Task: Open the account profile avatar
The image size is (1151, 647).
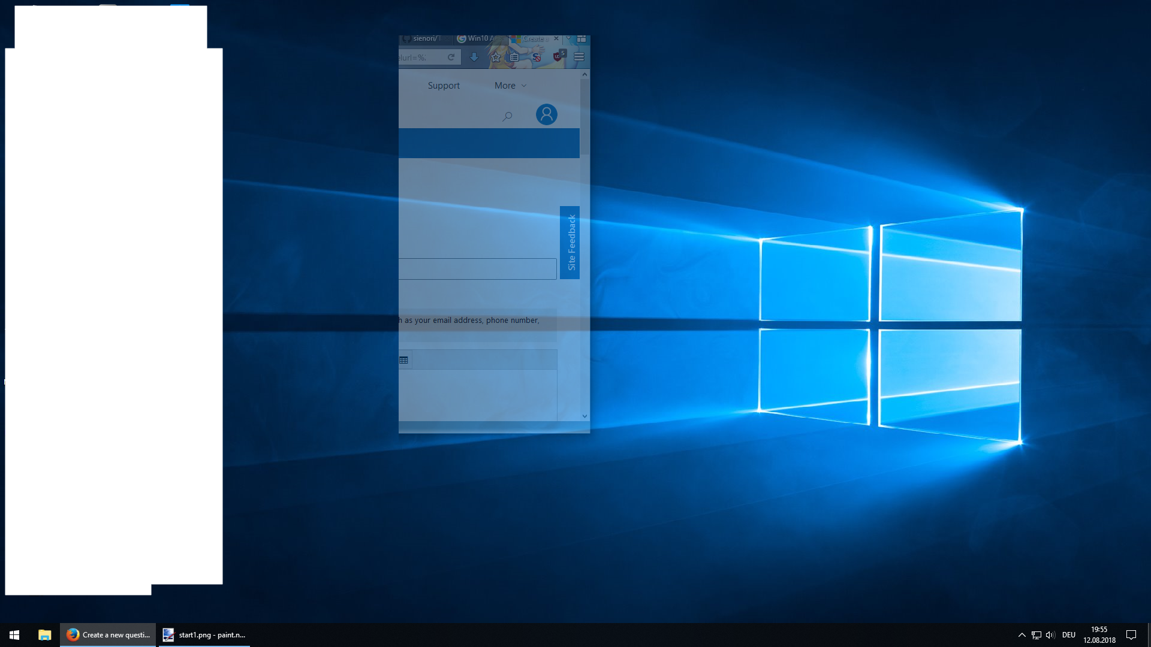Action: 546,114
